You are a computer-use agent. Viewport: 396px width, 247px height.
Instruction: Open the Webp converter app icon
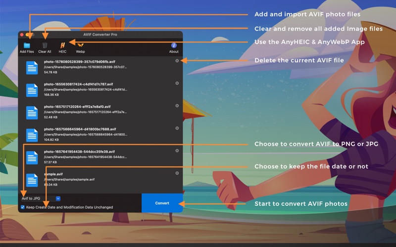tap(80, 45)
